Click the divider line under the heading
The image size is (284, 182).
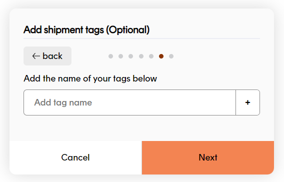pyautogui.click(x=141, y=38)
